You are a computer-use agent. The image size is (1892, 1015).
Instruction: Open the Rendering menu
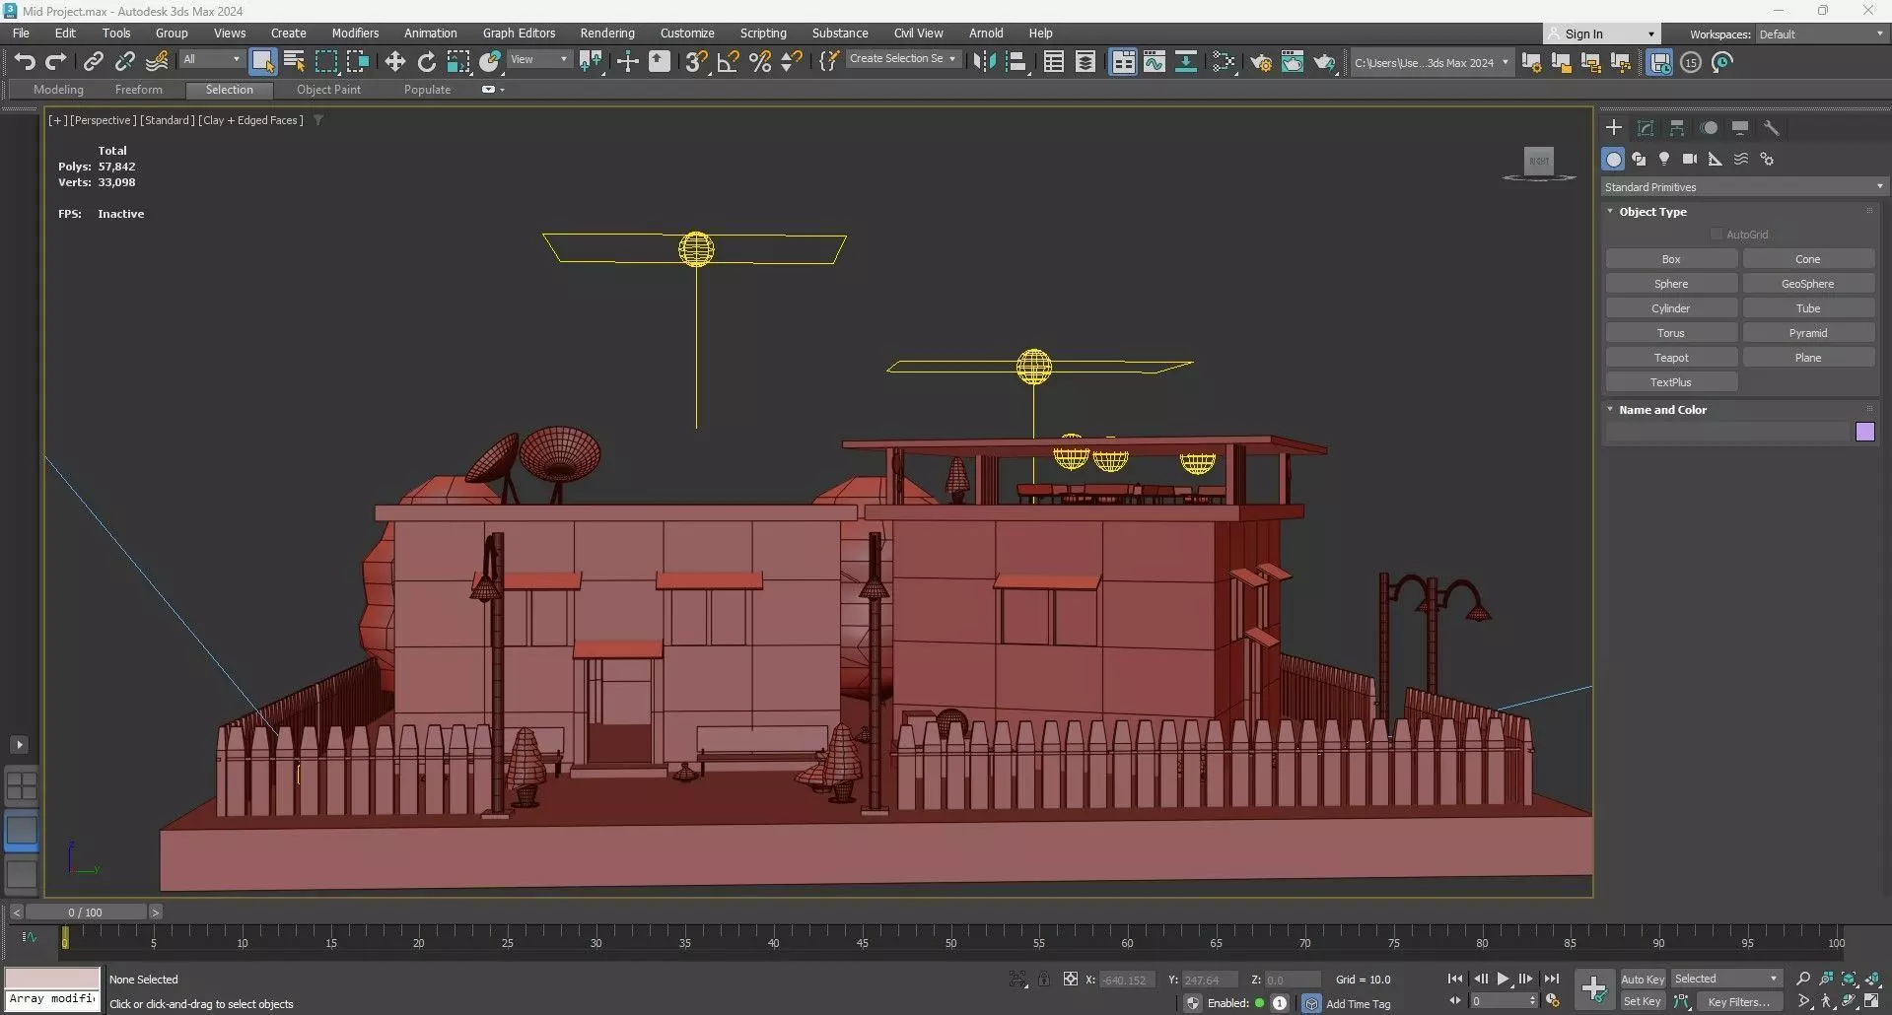pos(606,34)
